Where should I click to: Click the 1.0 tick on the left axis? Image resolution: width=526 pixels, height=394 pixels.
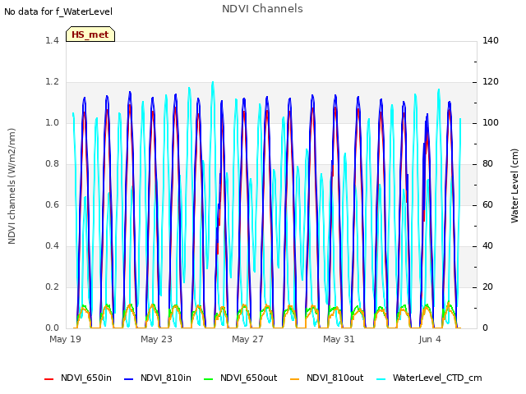tap(52, 122)
